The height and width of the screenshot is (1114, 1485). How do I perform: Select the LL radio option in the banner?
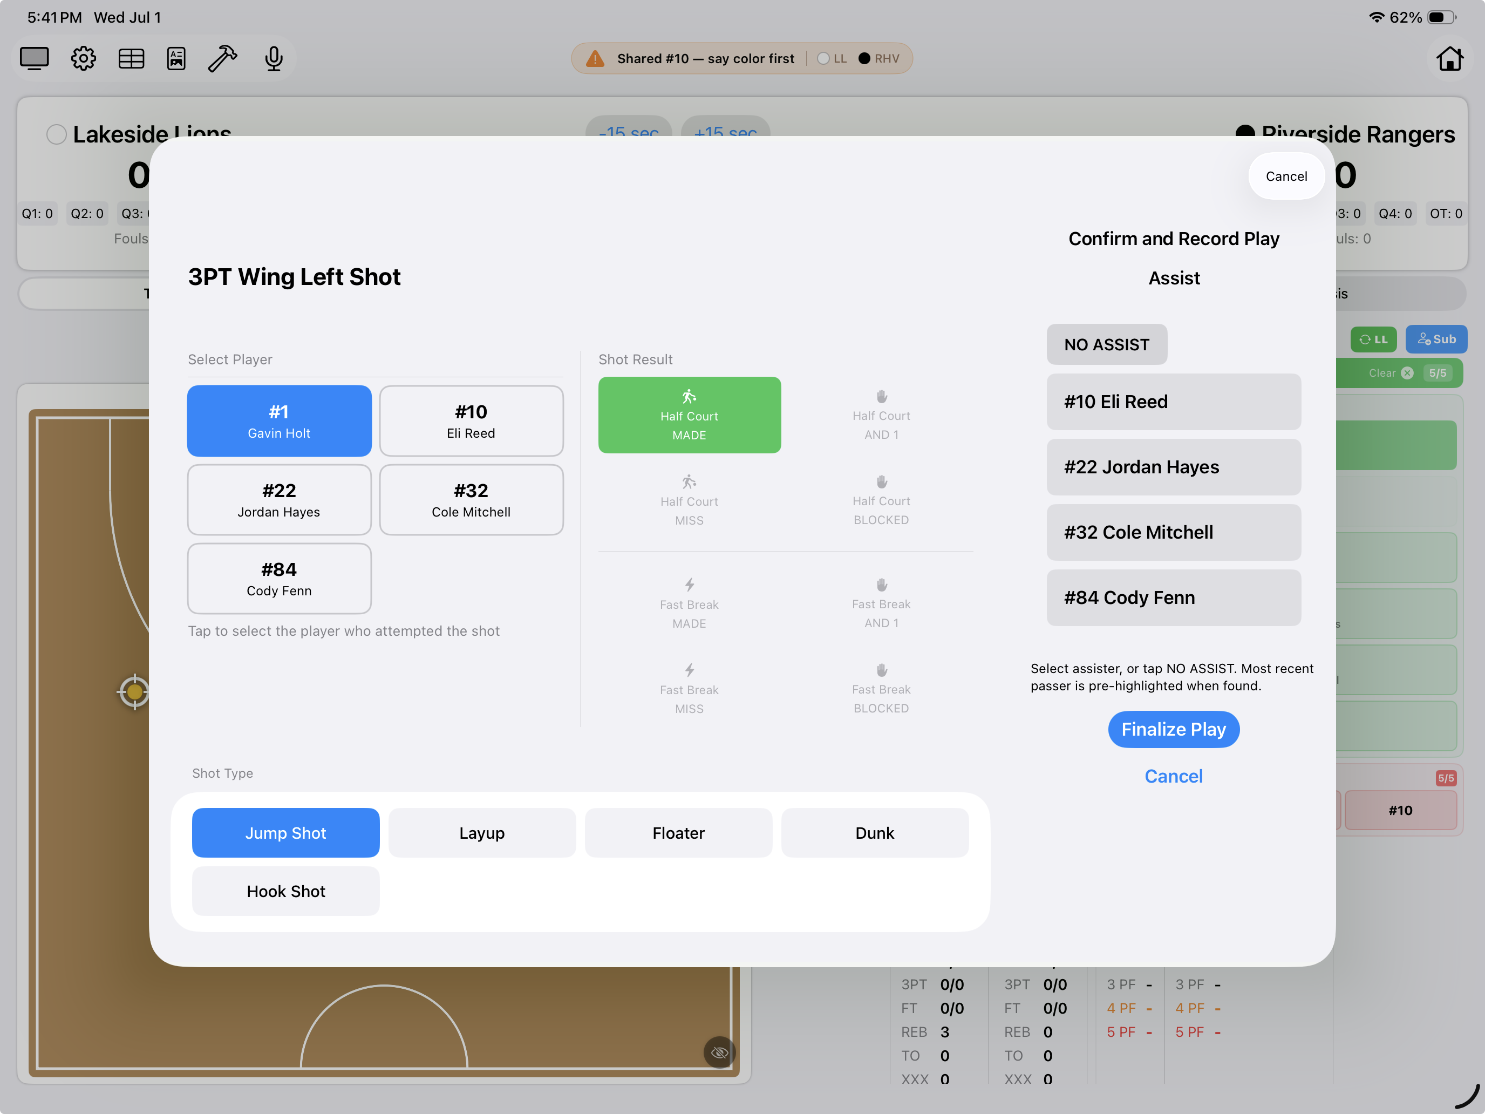click(x=832, y=58)
